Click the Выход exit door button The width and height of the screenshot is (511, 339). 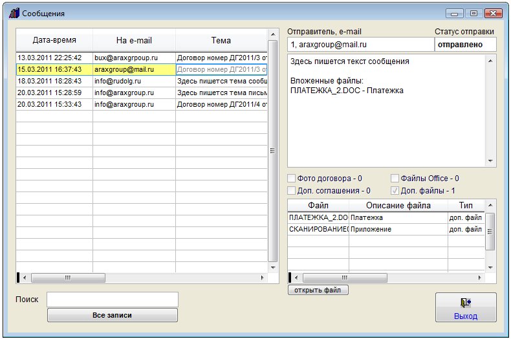click(466, 307)
